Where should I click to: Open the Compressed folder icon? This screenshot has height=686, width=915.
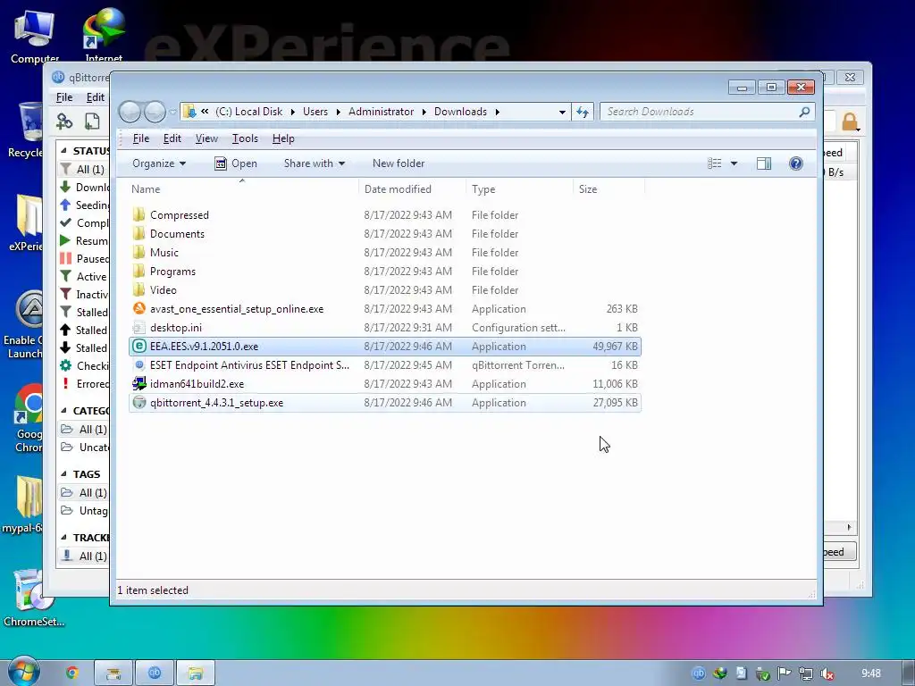139,214
